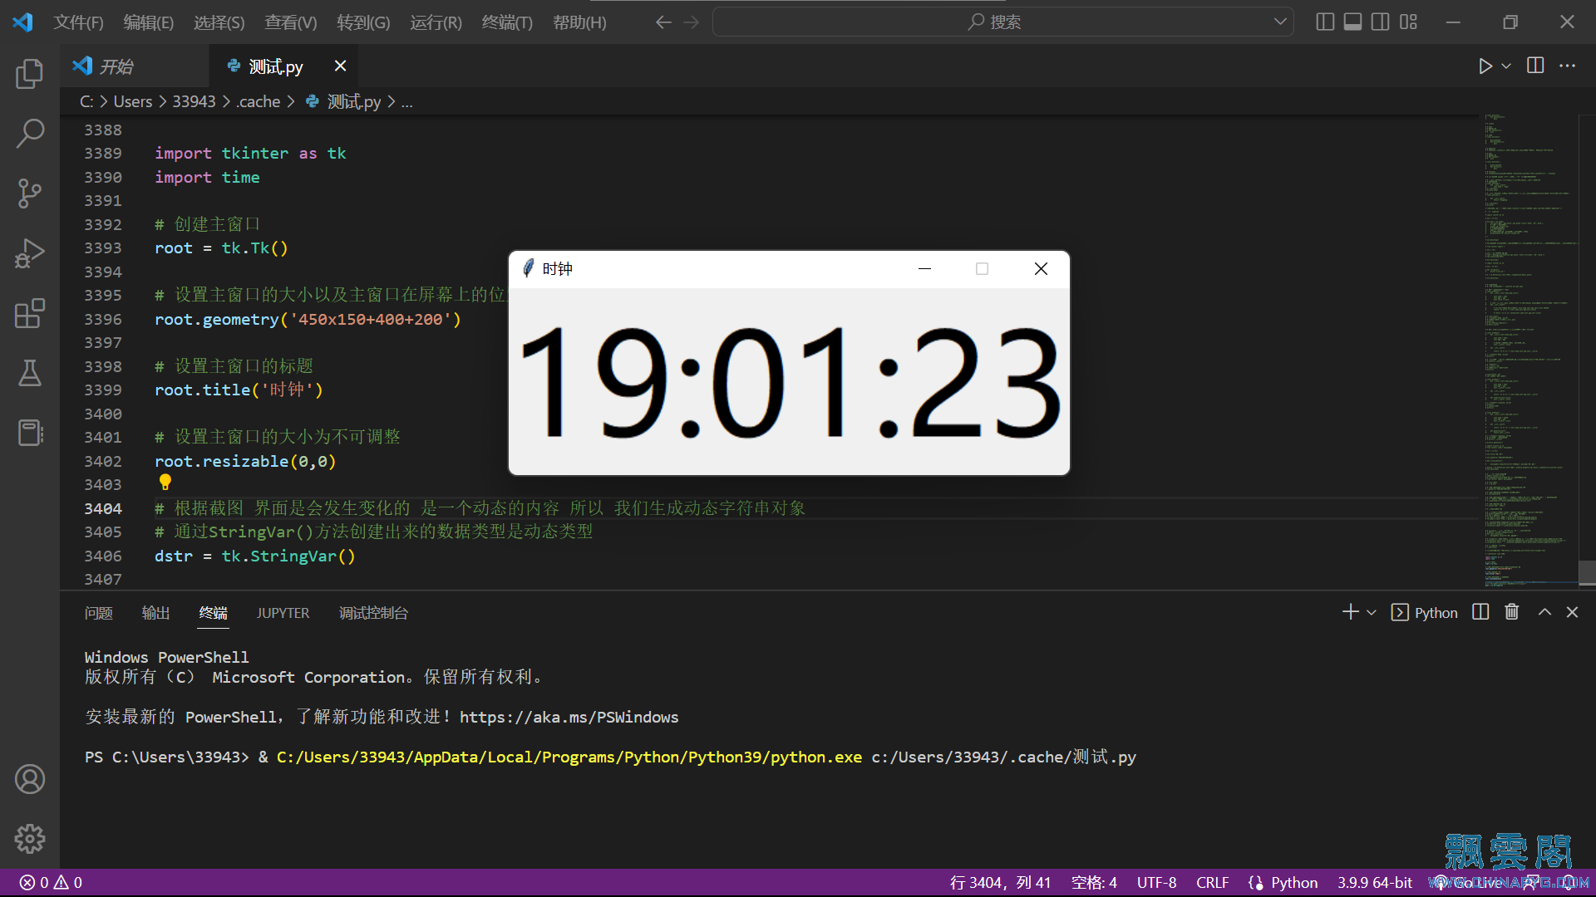This screenshot has height=897, width=1596.
Task: Open the notebook icon in activity bar
Action: coord(30,433)
